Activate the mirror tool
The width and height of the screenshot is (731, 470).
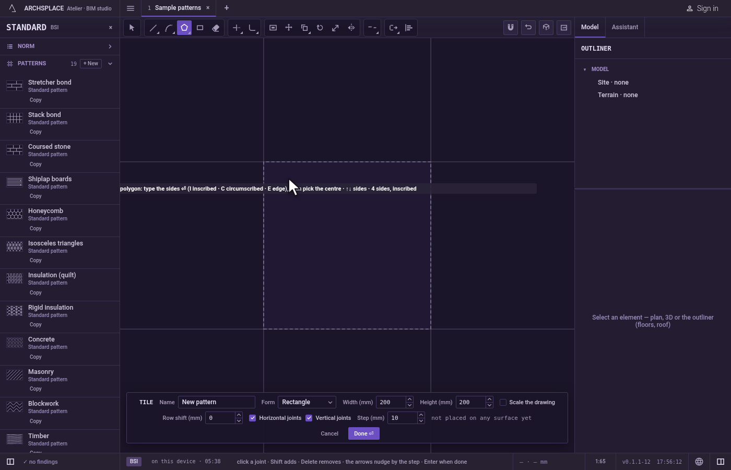[351, 28]
